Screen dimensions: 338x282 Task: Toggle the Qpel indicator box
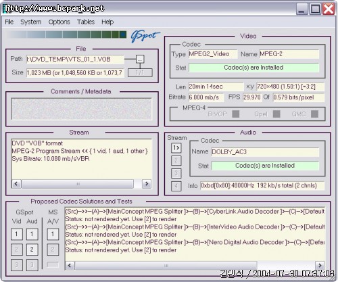pyautogui.click(x=276, y=114)
